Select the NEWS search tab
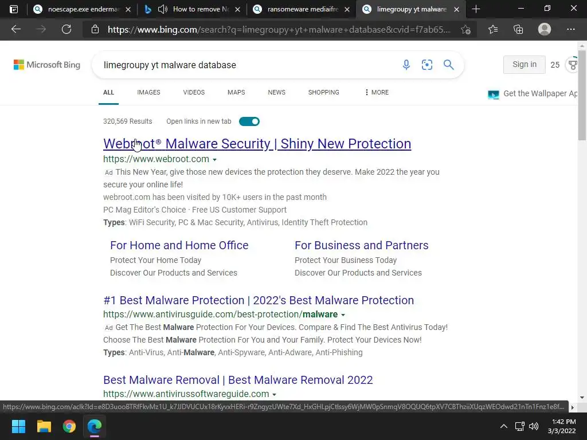This screenshot has height=440, width=587. coord(277,92)
